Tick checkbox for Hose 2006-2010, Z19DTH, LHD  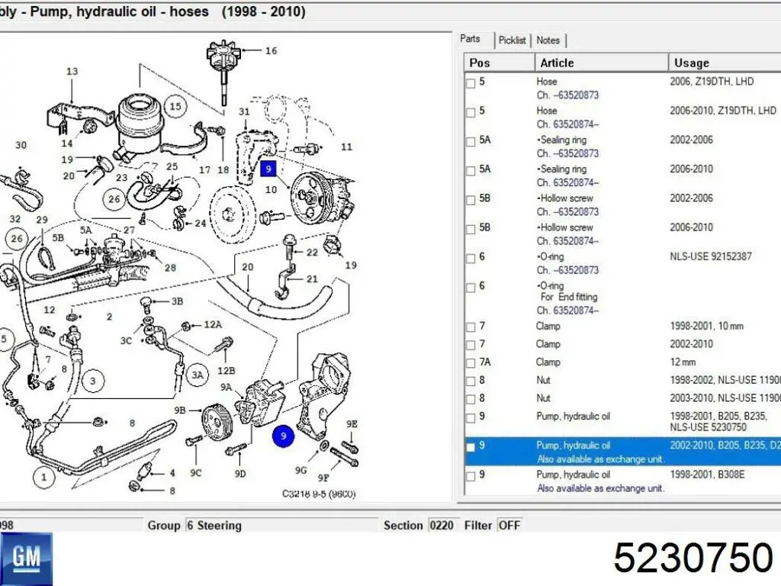click(x=471, y=113)
